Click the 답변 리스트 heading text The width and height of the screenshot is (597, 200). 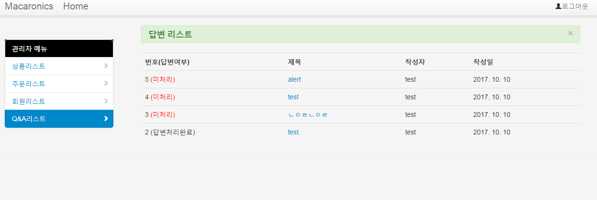[x=171, y=34]
